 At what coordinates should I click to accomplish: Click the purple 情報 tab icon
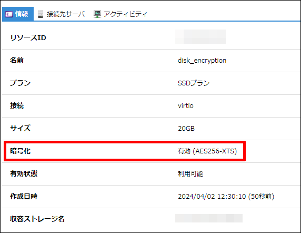tap(9, 14)
